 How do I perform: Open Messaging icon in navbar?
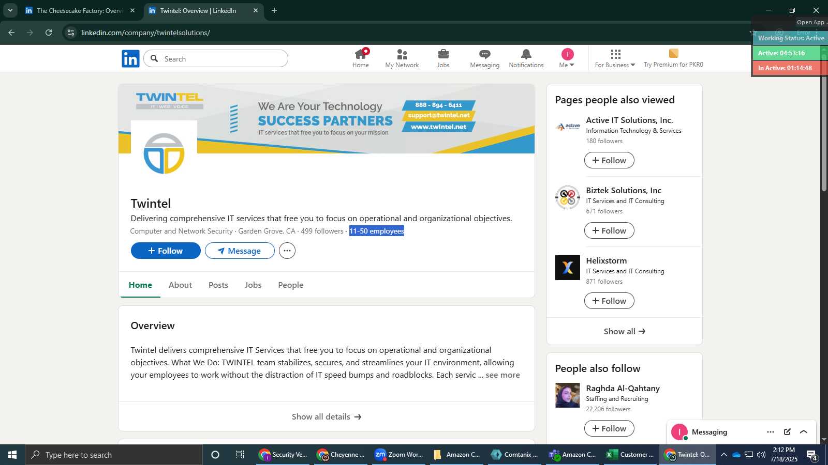(485, 58)
